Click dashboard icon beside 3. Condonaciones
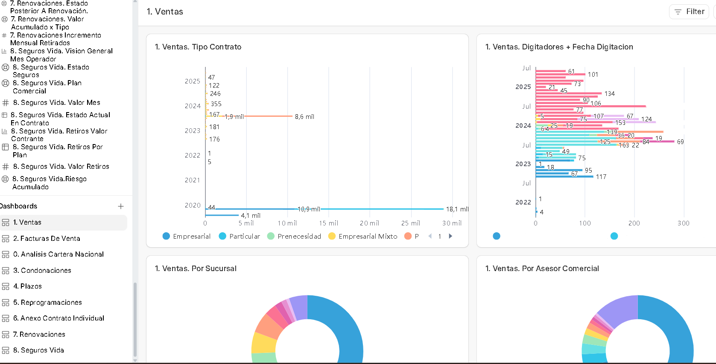Viewport: 716px width, 364px height. [6, 271]
